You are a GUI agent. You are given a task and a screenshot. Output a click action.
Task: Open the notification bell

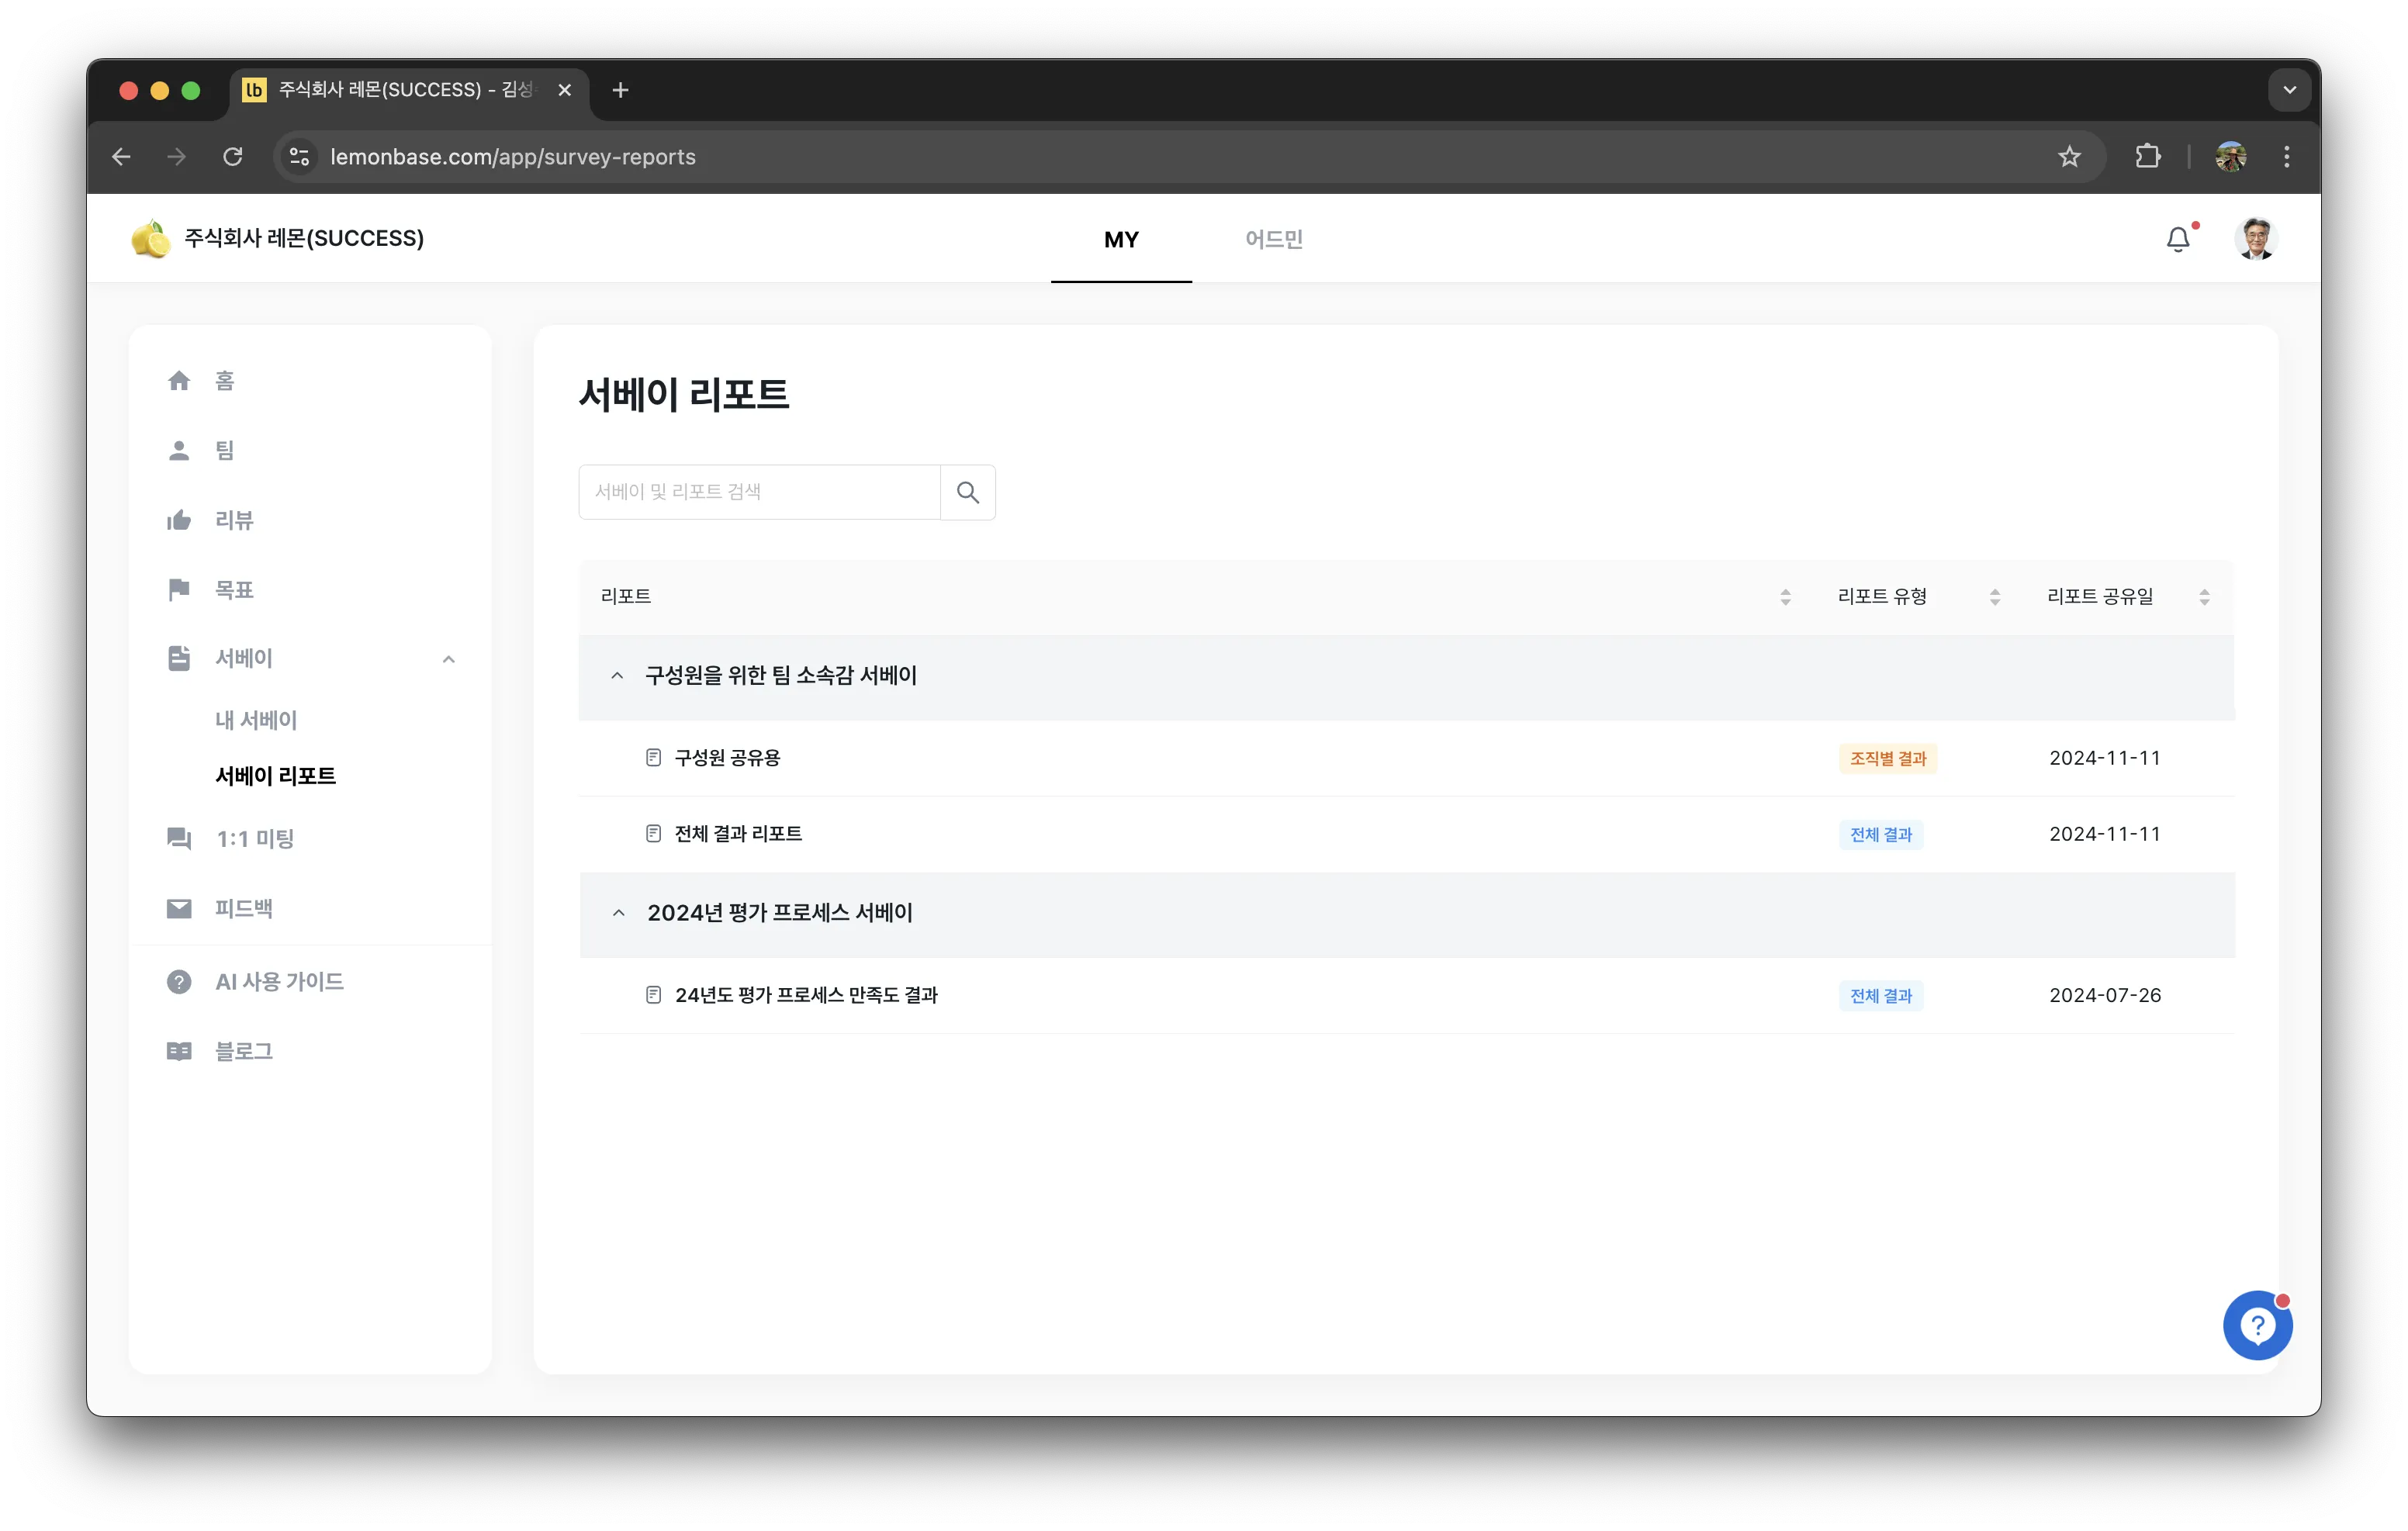[2178, 240]
